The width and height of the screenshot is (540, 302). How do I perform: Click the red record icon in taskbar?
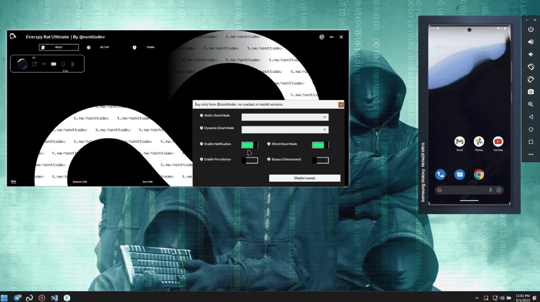tap(42, 298)
